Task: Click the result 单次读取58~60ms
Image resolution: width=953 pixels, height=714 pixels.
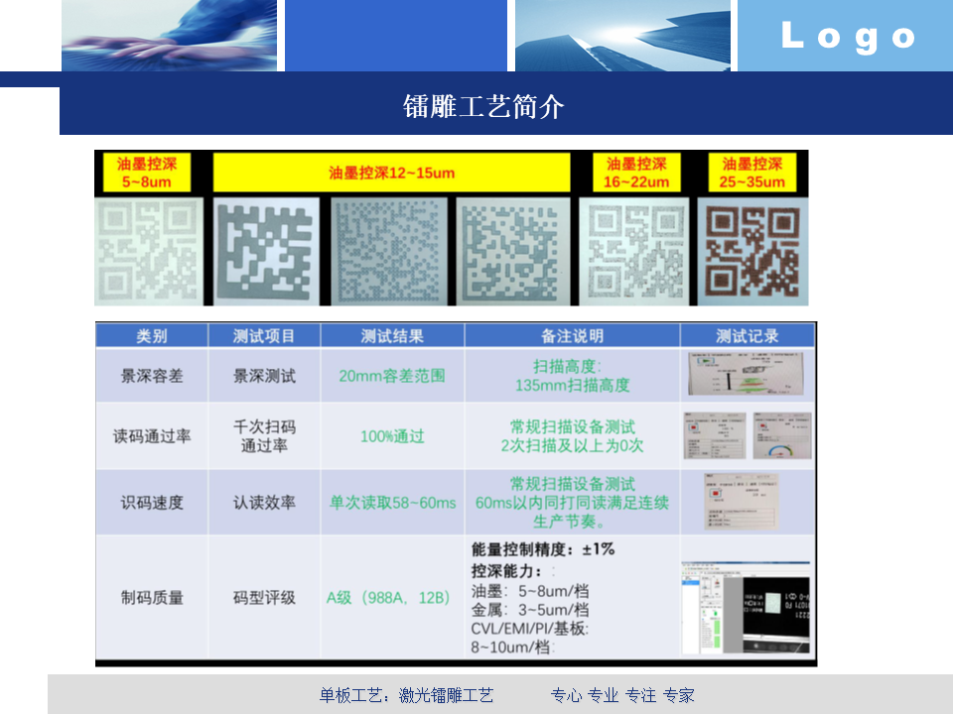Action: click(392, 502)
